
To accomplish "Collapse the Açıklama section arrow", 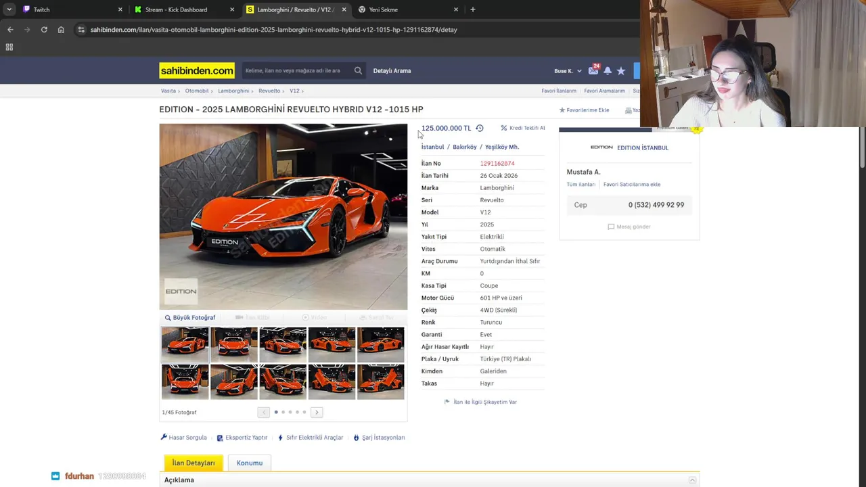I will click(692, 480).
